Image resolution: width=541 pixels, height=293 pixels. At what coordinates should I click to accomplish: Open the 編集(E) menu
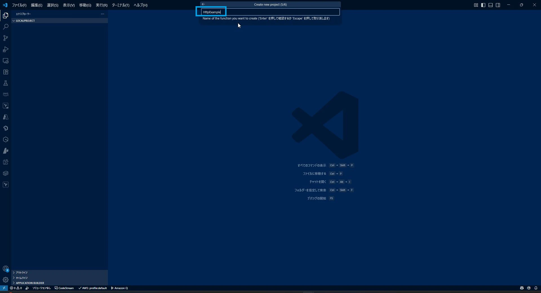37,5
